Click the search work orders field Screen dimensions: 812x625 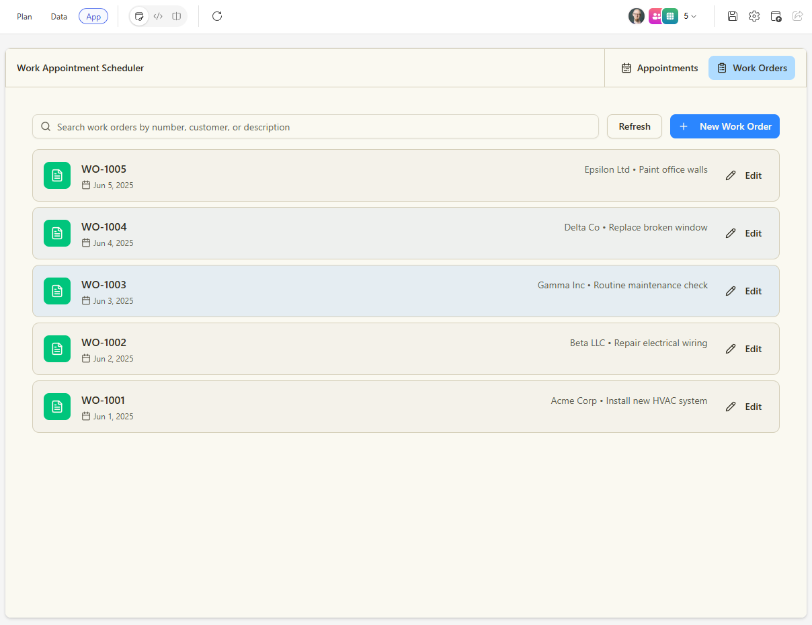click(x=316, y=127)
